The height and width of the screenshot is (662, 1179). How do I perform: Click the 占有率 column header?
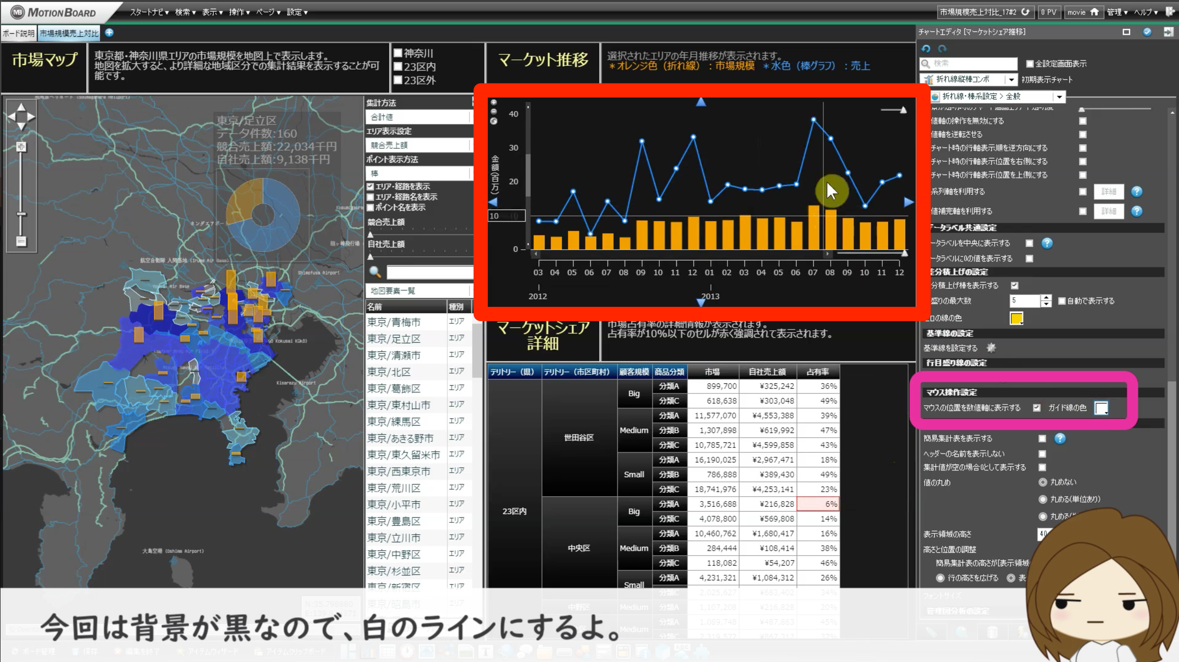(x=818, y=372)
